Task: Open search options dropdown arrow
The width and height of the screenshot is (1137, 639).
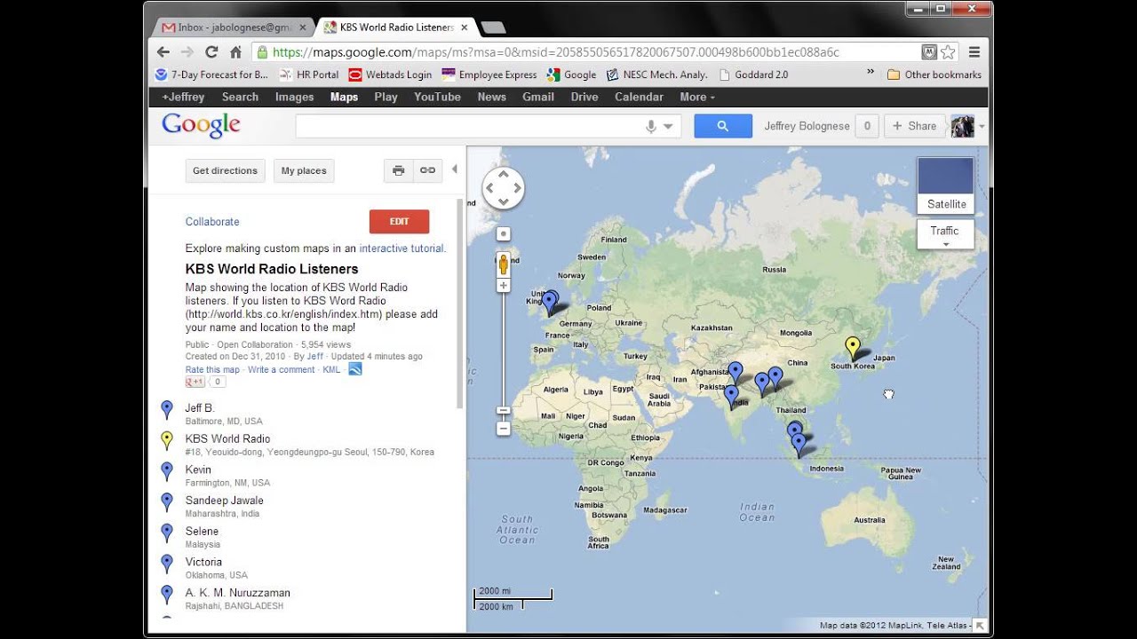Action: (x=668, y=127)
